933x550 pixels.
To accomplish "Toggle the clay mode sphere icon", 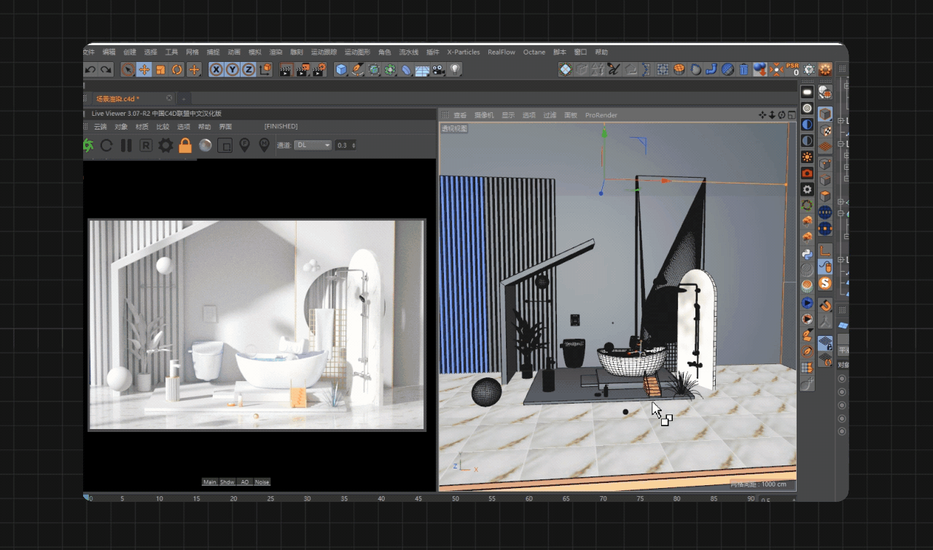I will (x=206, y=146).
